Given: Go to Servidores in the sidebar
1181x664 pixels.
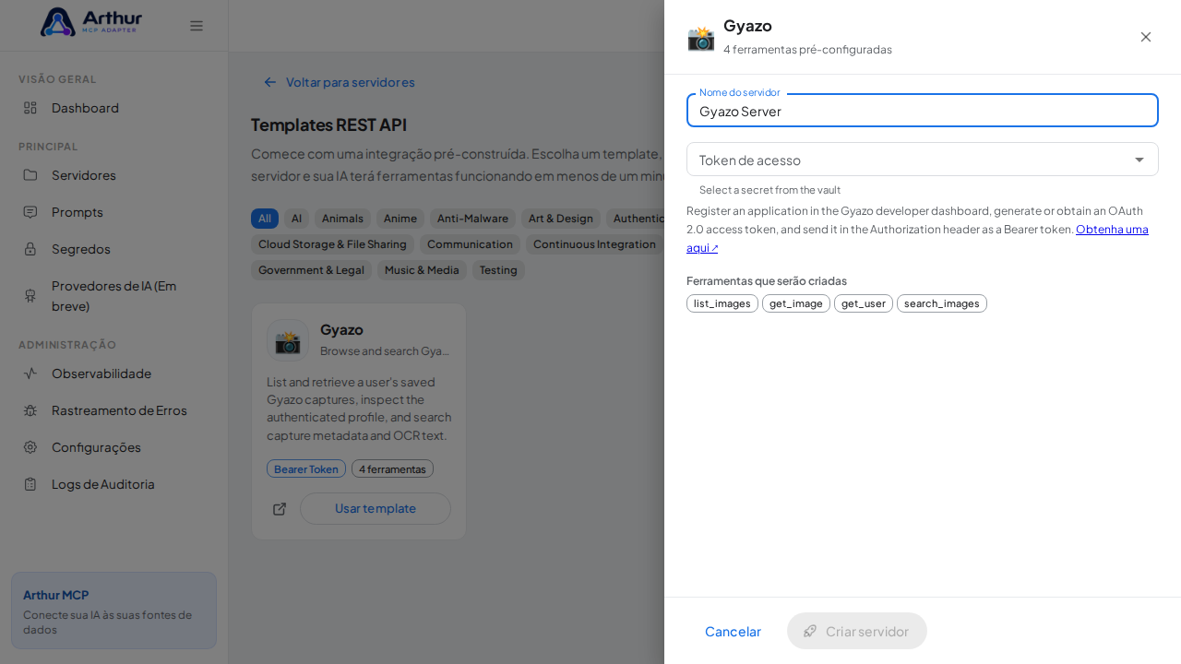Looking at the screenshot, I should point(113,175).
